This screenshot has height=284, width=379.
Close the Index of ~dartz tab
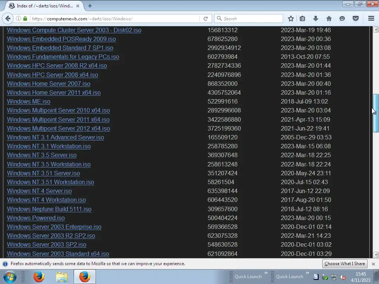coord(78,6)
